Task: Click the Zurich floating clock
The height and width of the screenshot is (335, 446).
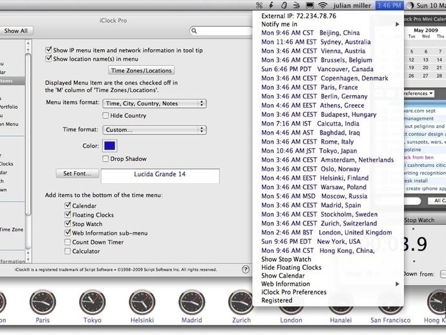Action: 241,302
